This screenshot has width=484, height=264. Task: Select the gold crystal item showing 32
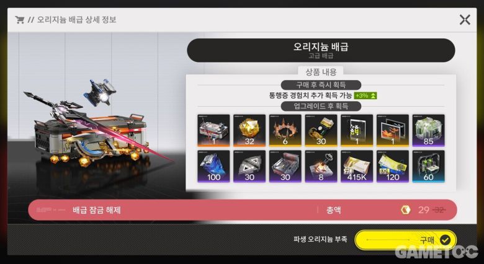coord(249,131)
